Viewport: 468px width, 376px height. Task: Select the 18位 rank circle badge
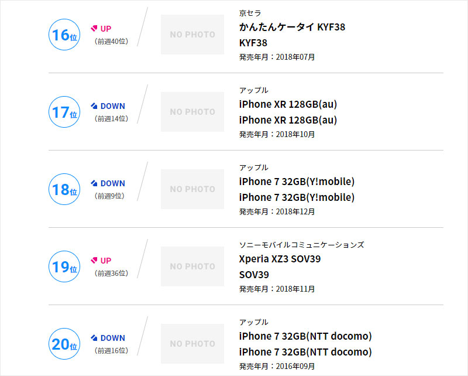(64, 189)
